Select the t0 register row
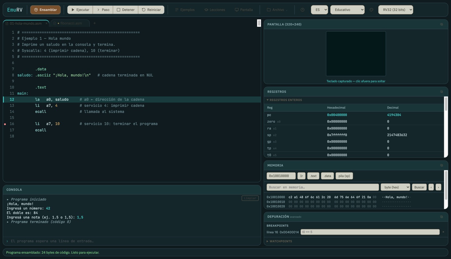This screenshot has height=259, width=451. 354,155
